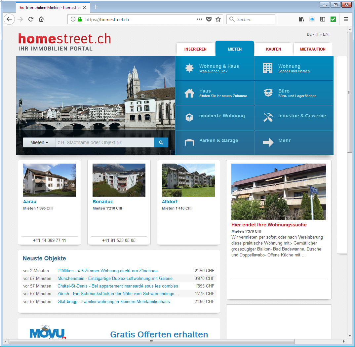Open the Mieten dropdown in search bar
This screenshot has height=347, width=355.
click(39, 142)
